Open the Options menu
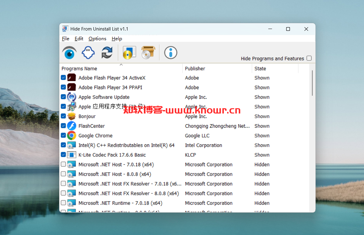 point(97,39)
